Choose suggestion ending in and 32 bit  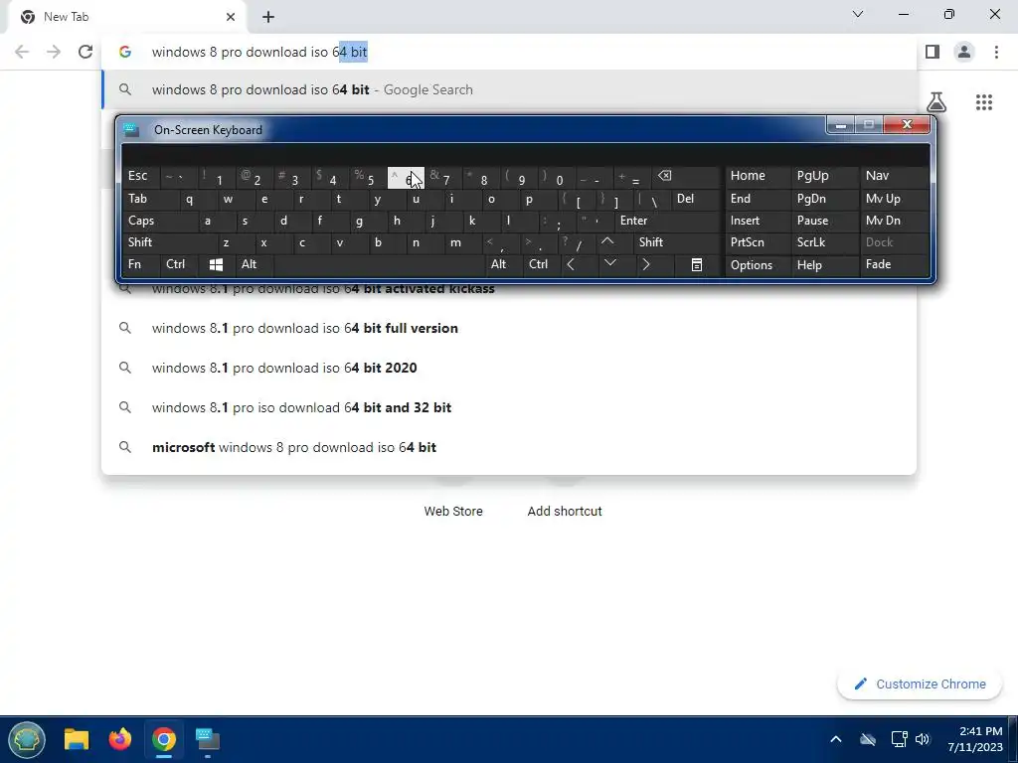click(x=510, y=407)
